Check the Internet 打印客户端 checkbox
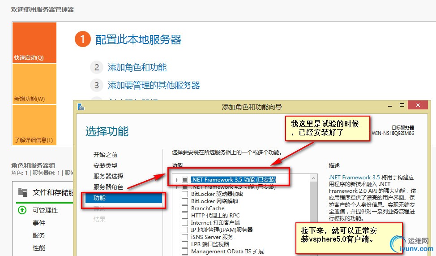 (x=184, y=222)
